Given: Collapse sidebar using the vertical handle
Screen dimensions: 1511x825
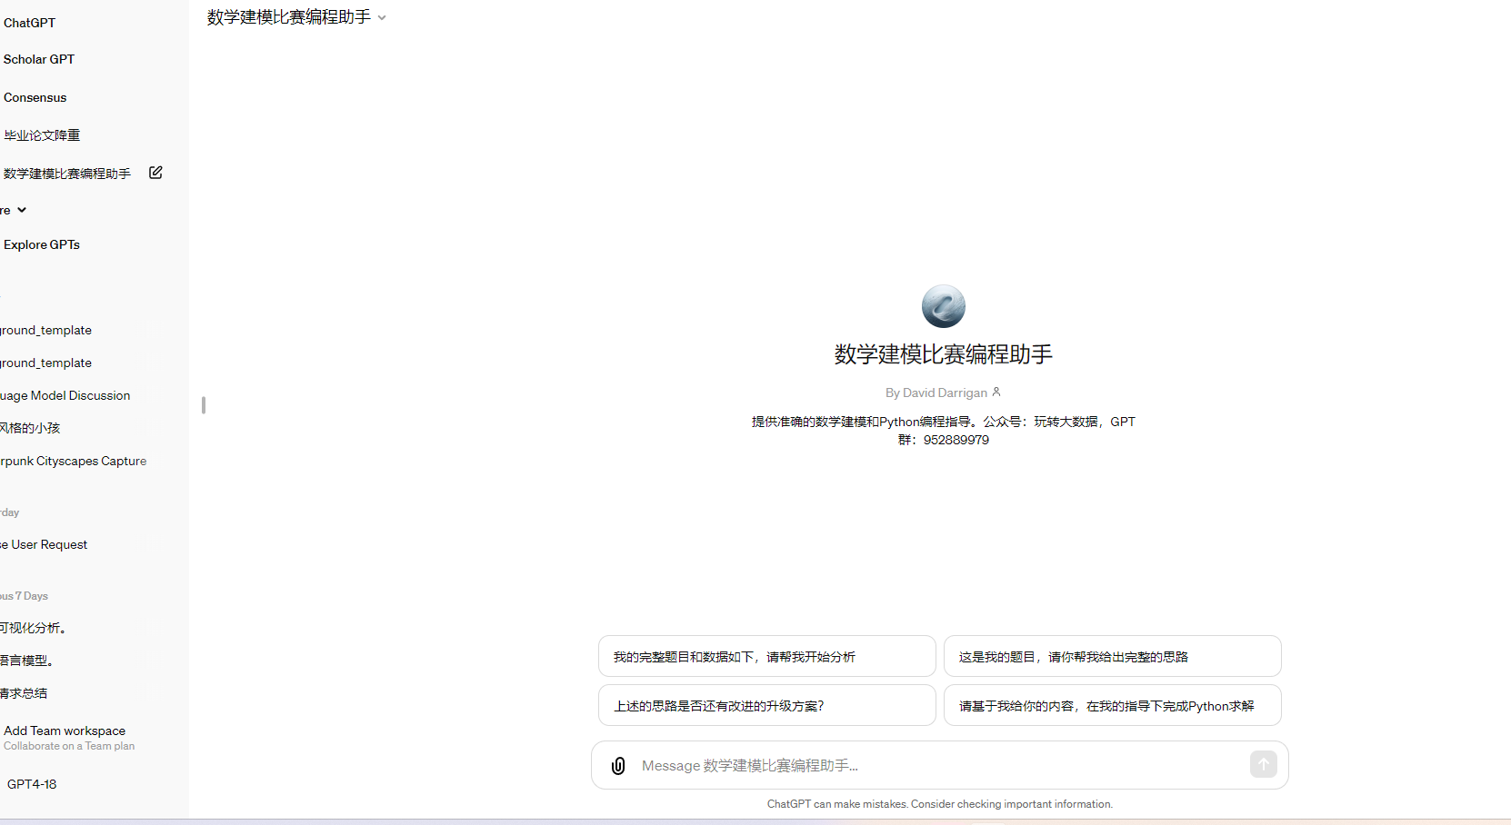Looking at the screenshot, I should (x=204, y=405).
